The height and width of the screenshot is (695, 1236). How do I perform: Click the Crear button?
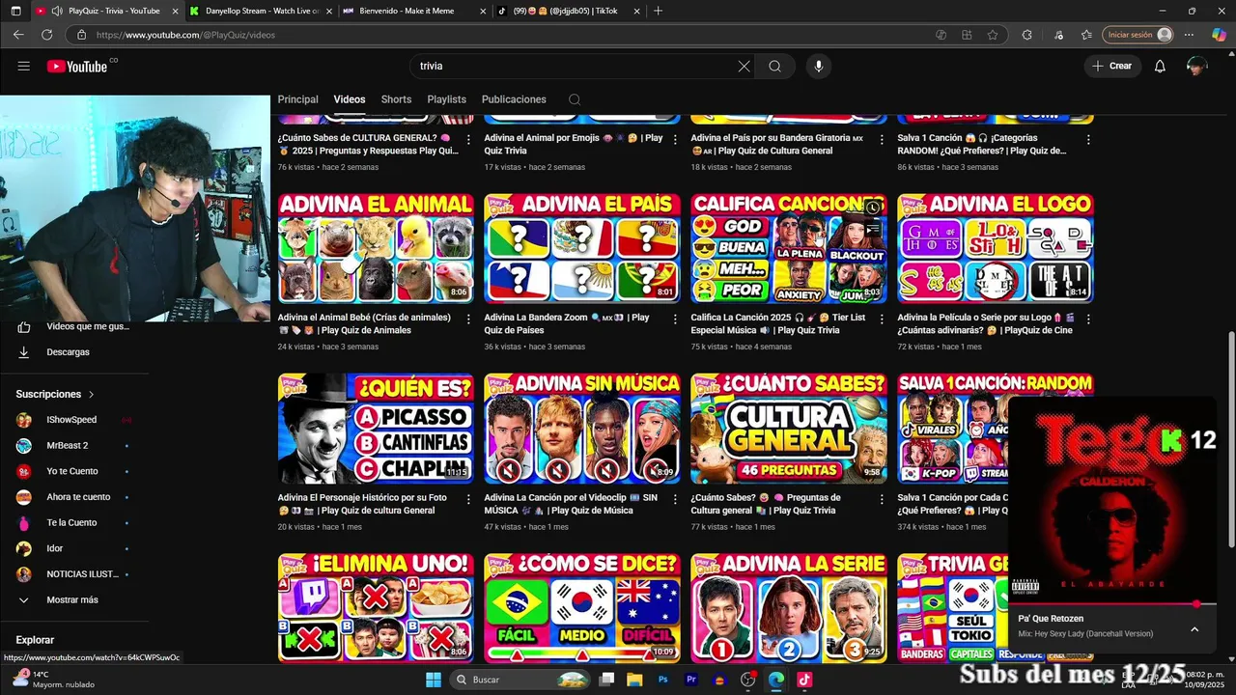click(x=1112, y=66)
